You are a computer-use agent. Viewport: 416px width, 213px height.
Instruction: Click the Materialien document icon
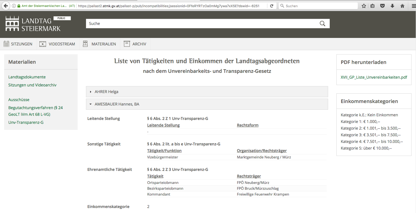click(86, 44)
